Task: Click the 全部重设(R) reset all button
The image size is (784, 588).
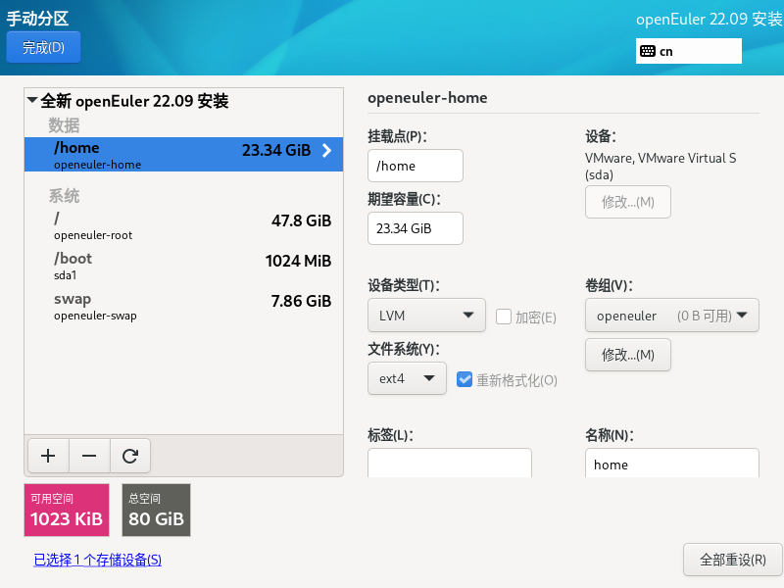Action: (x=732, y=560)
